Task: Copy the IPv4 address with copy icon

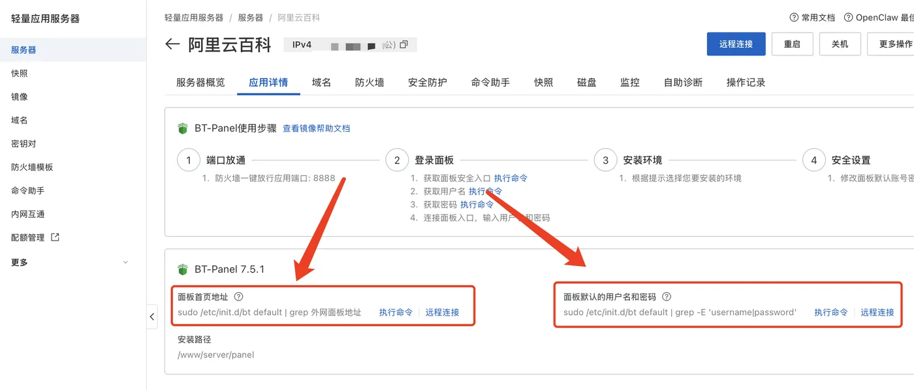Action: tap(403, 45)
